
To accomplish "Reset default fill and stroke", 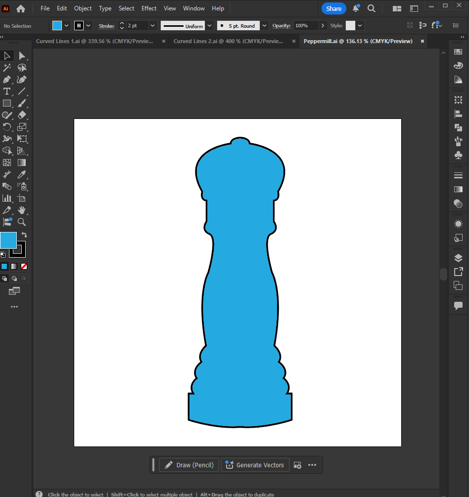I will [2, 254].
